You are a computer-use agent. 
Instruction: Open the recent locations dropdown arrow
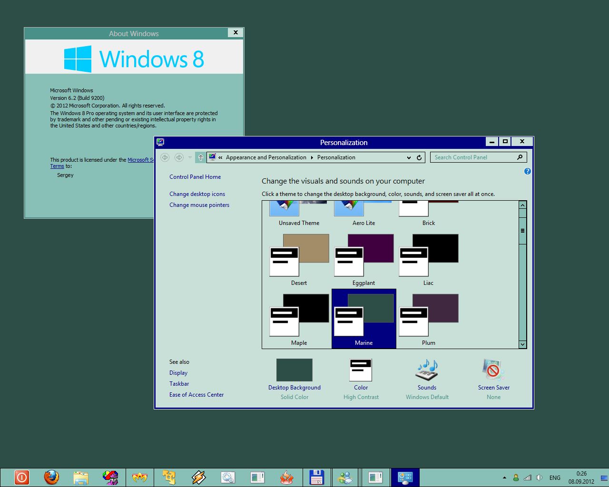click(190, 157)
